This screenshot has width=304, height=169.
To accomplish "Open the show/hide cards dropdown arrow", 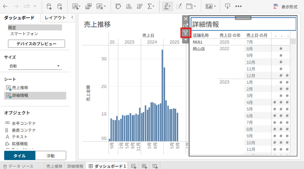I will [x=215, y=7].
